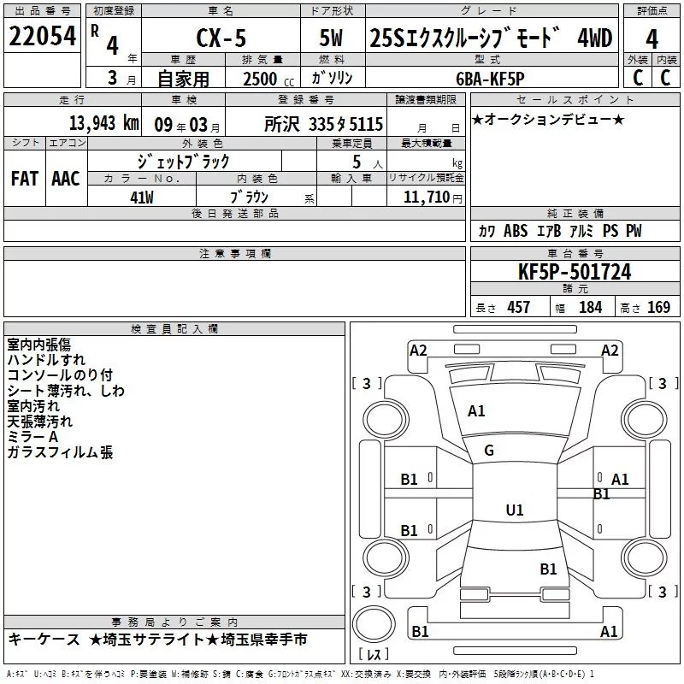This screenshot has width=684, height=684.
Task: Select note シート薄汚れ、しわ
Action: 66,391
